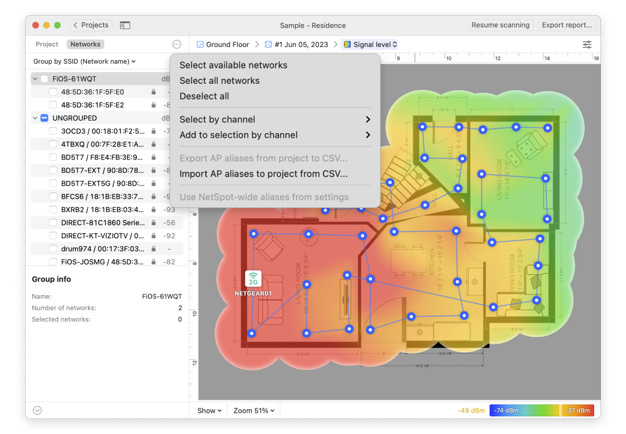Image resolution: width=626 pixels, height=434 pixels.
Task: Check the 48:5D:36:1F:5F:E0 network checkbox
Action: pyautogui.click(x=53, y=92)
